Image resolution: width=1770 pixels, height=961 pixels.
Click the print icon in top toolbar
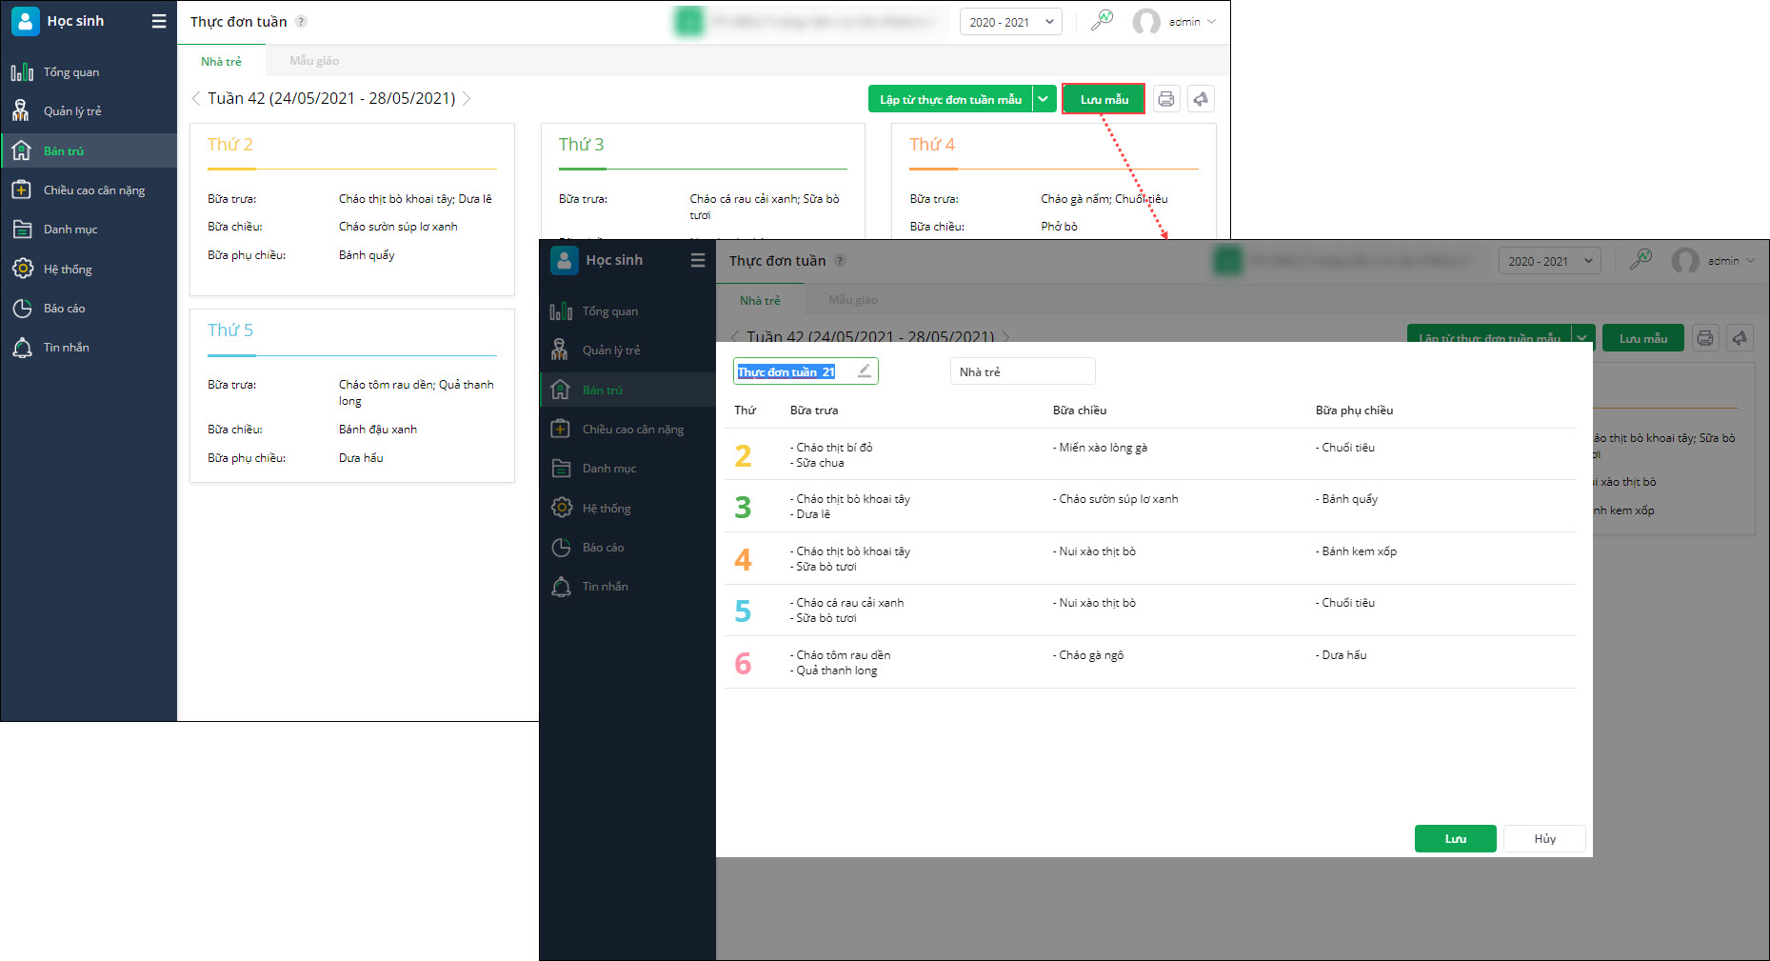(1166, 99)
